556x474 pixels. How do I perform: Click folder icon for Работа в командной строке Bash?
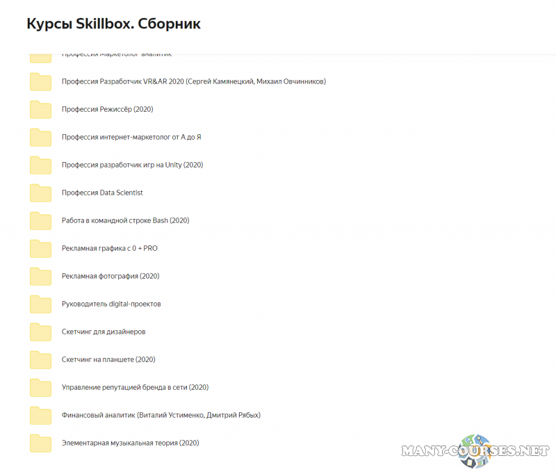click(x=40, y=221)
